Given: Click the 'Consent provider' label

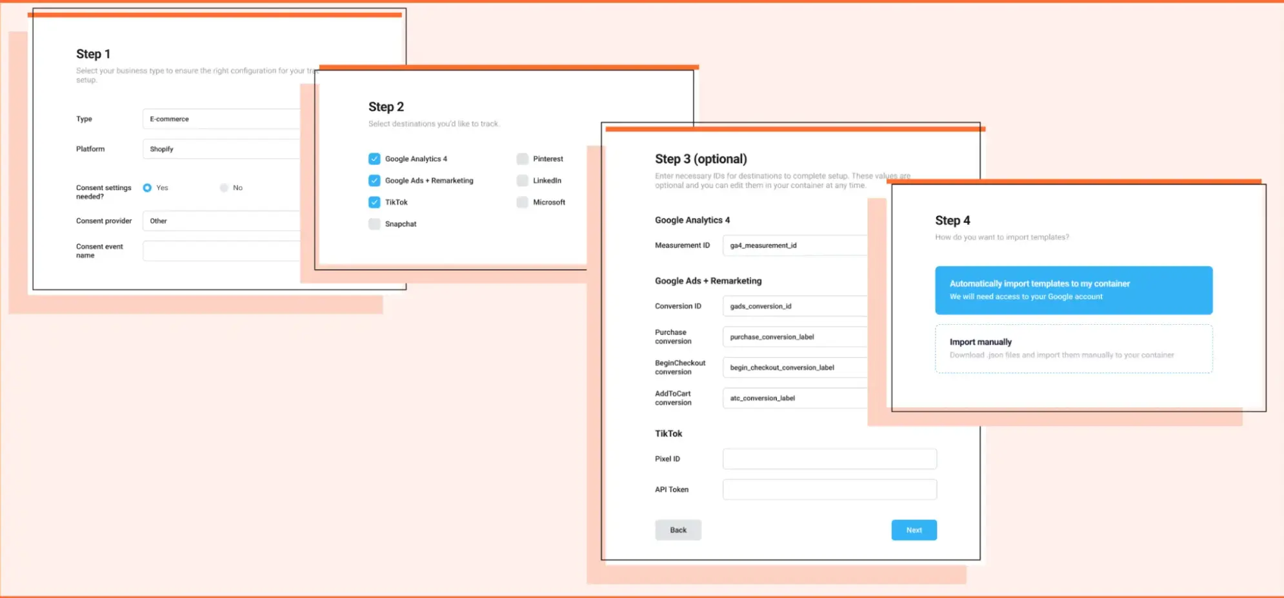Looking at the screenshot, I should click(x=104, y=221).
